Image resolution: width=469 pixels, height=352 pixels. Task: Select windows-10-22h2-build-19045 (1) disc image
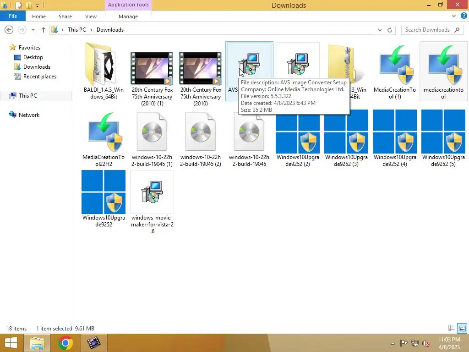[152, 138]
